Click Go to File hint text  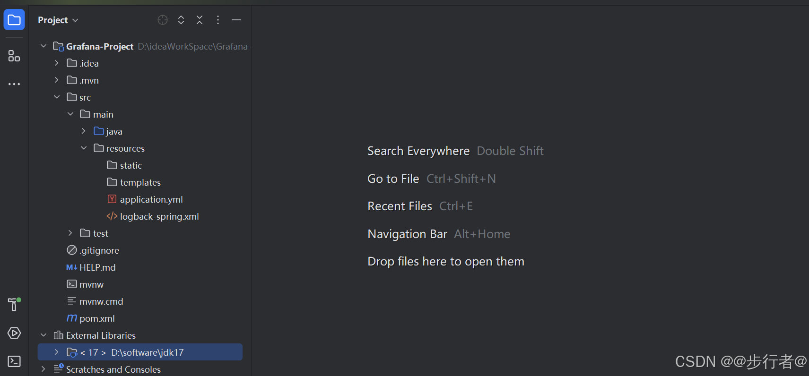tap(393, 179)
